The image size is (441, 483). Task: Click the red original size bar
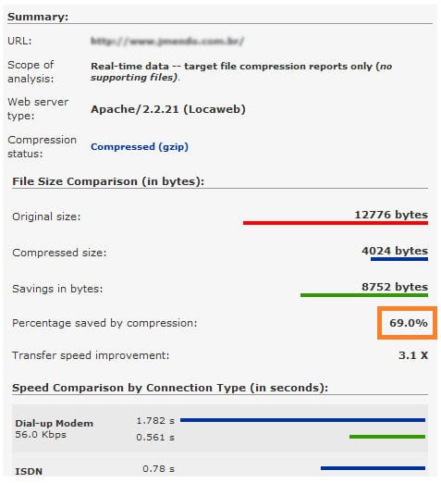[336, 223]
